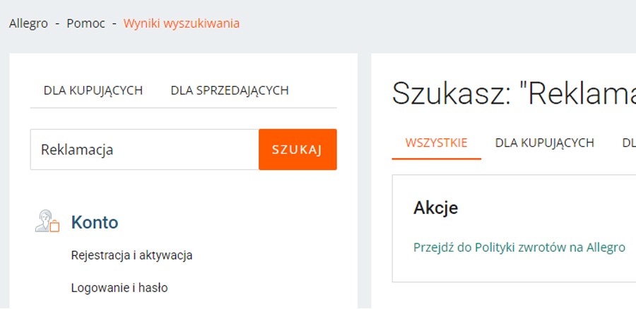Switch to sidebar DLA KUPUJĄCYCH tab above search field
This screenshot has height=309, width=636.
click(x=93, y=90)
